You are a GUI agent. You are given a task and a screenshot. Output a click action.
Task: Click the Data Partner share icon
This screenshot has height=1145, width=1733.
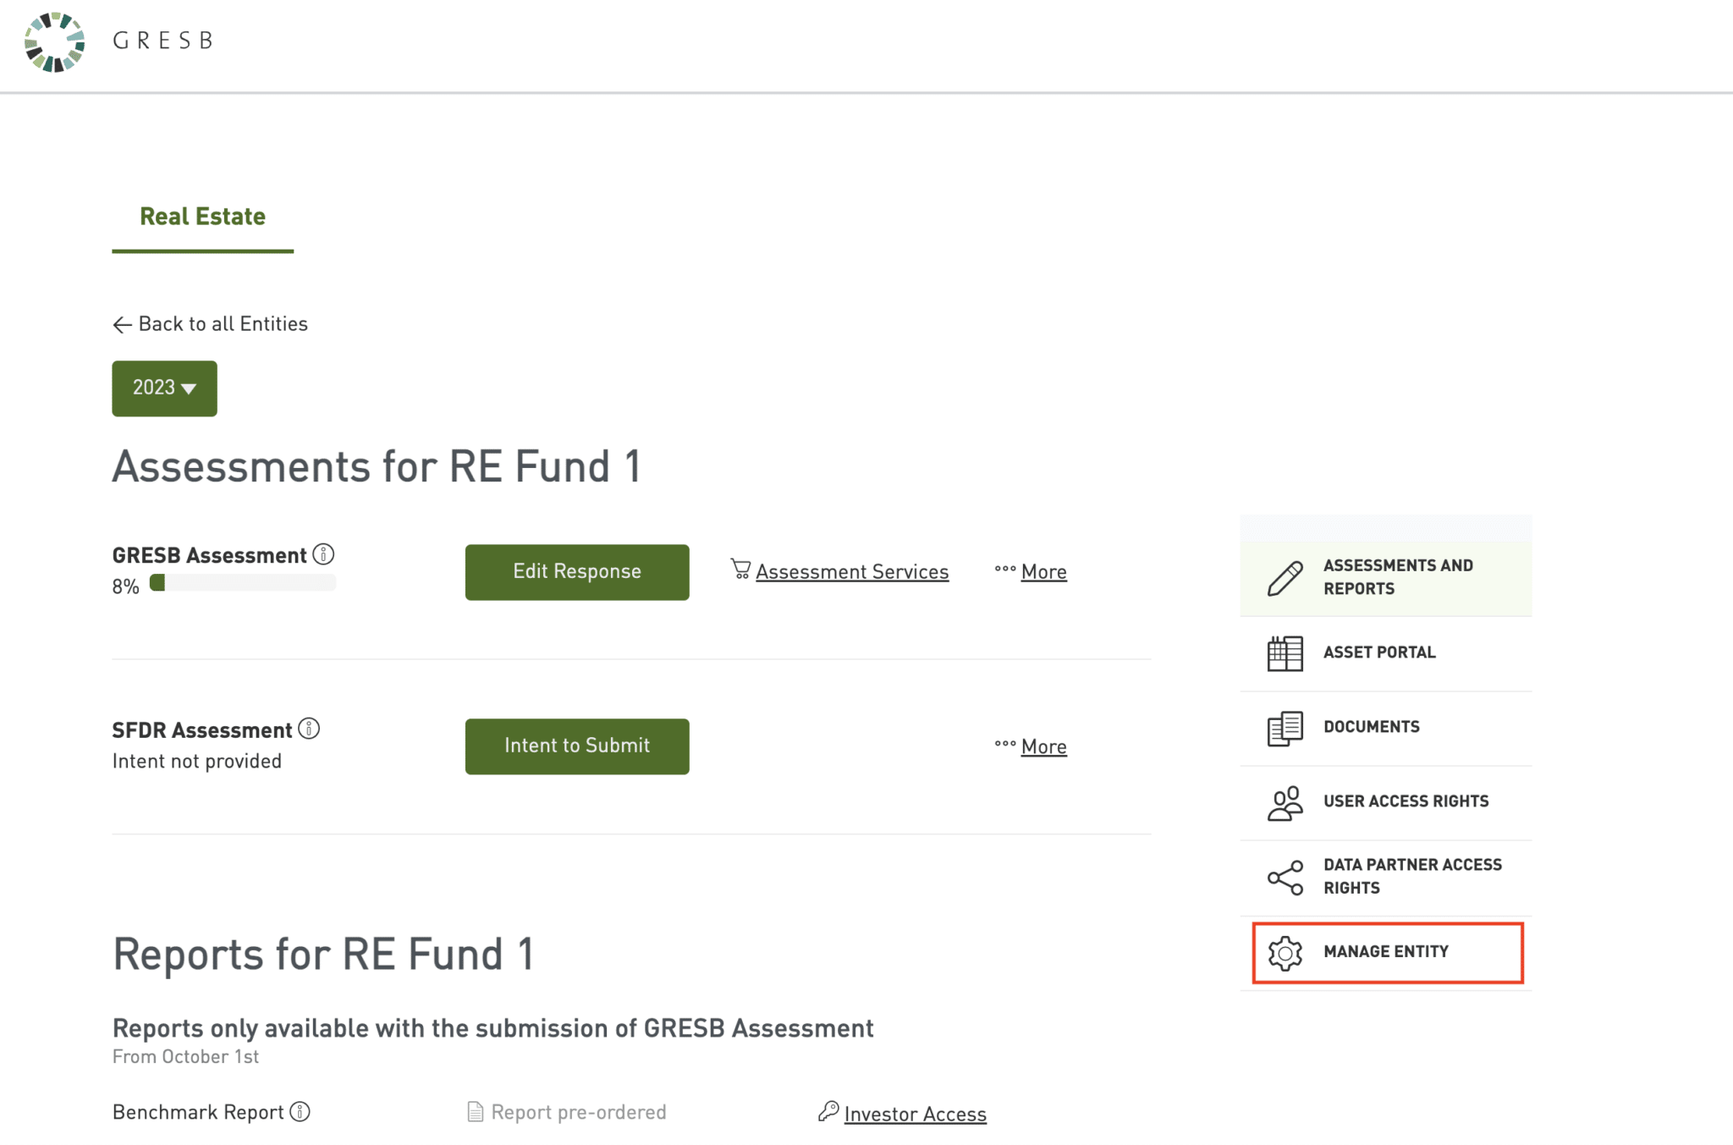[1285, 878]
